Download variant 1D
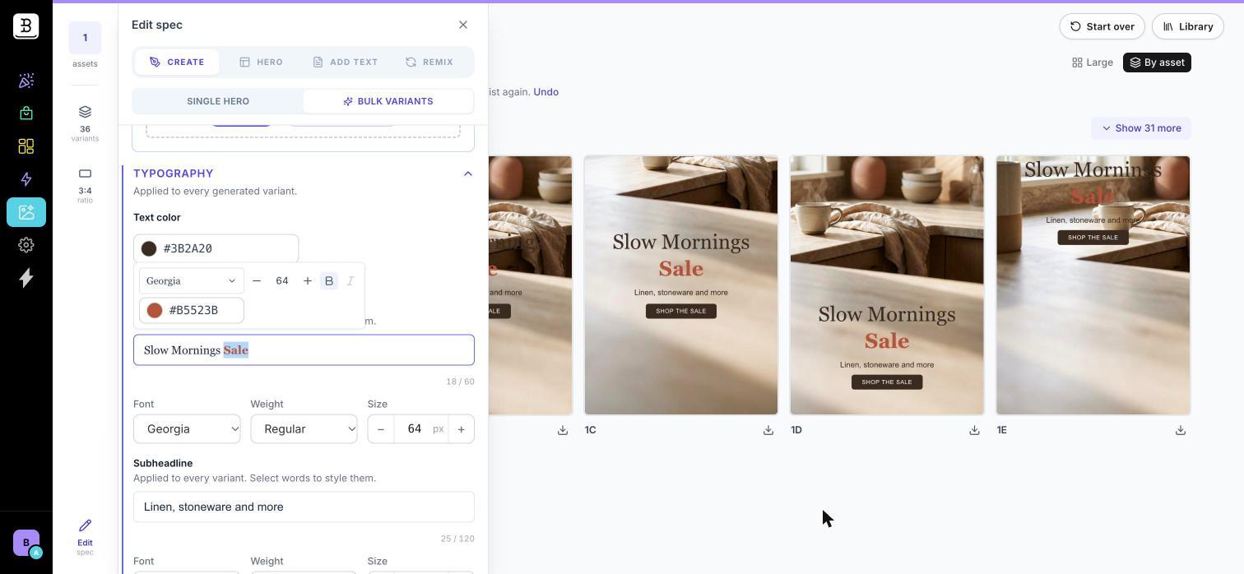Screen dimensions: 1244x574 (x=974, y=430)
